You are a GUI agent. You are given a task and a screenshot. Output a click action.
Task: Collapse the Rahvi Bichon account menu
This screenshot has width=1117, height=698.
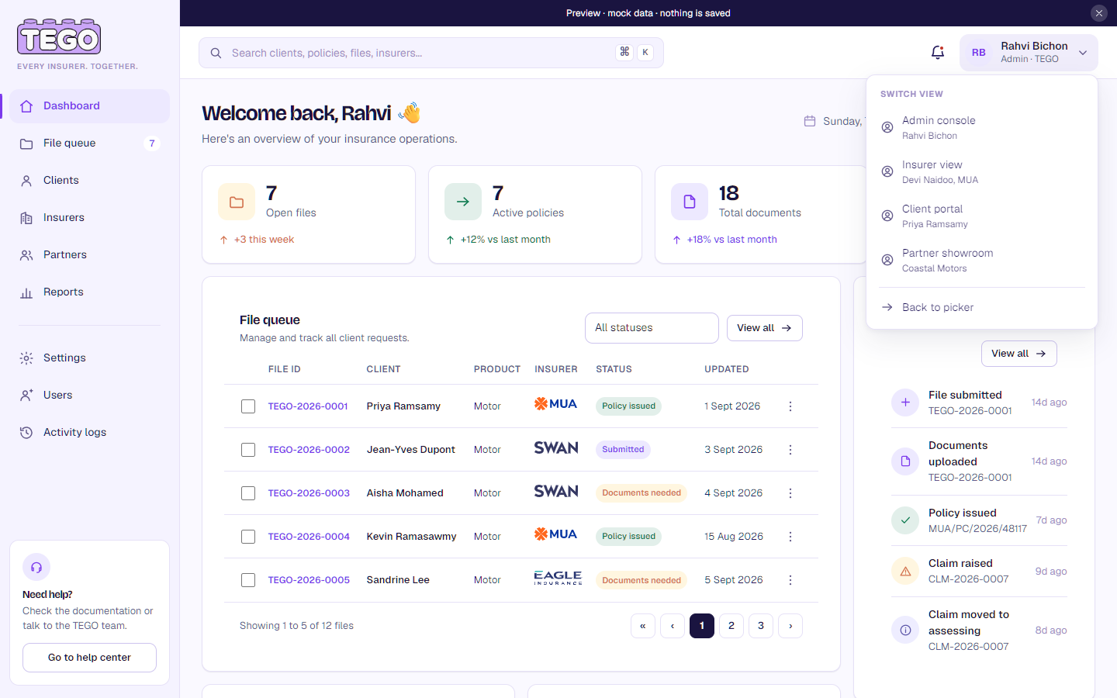tap(1029, 53)
